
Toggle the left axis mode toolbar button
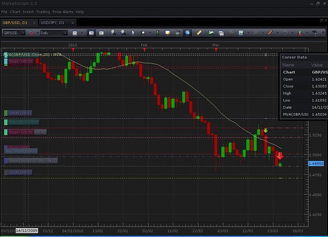click(x=91, y=33)
